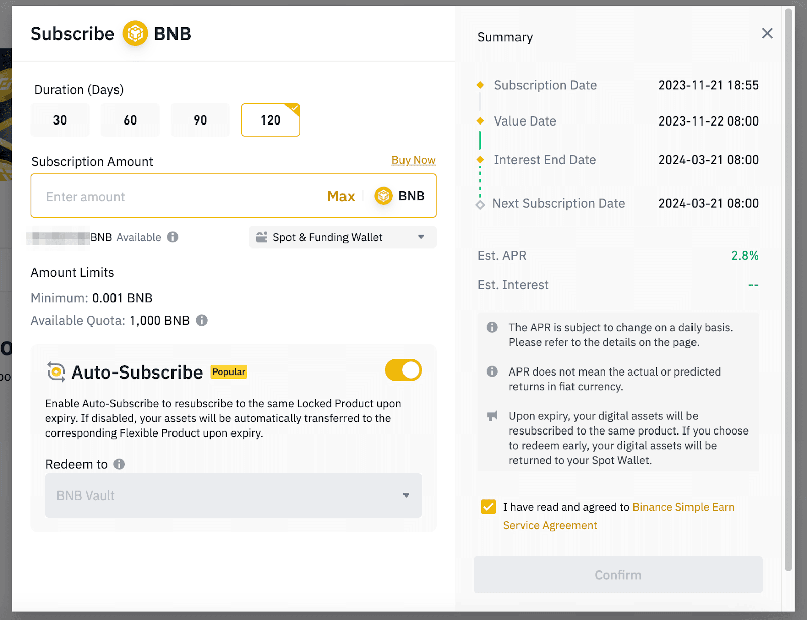Click the BNB coin icon in amount field
Viewport: 807px width, 620px height.
tap(383, 196)
